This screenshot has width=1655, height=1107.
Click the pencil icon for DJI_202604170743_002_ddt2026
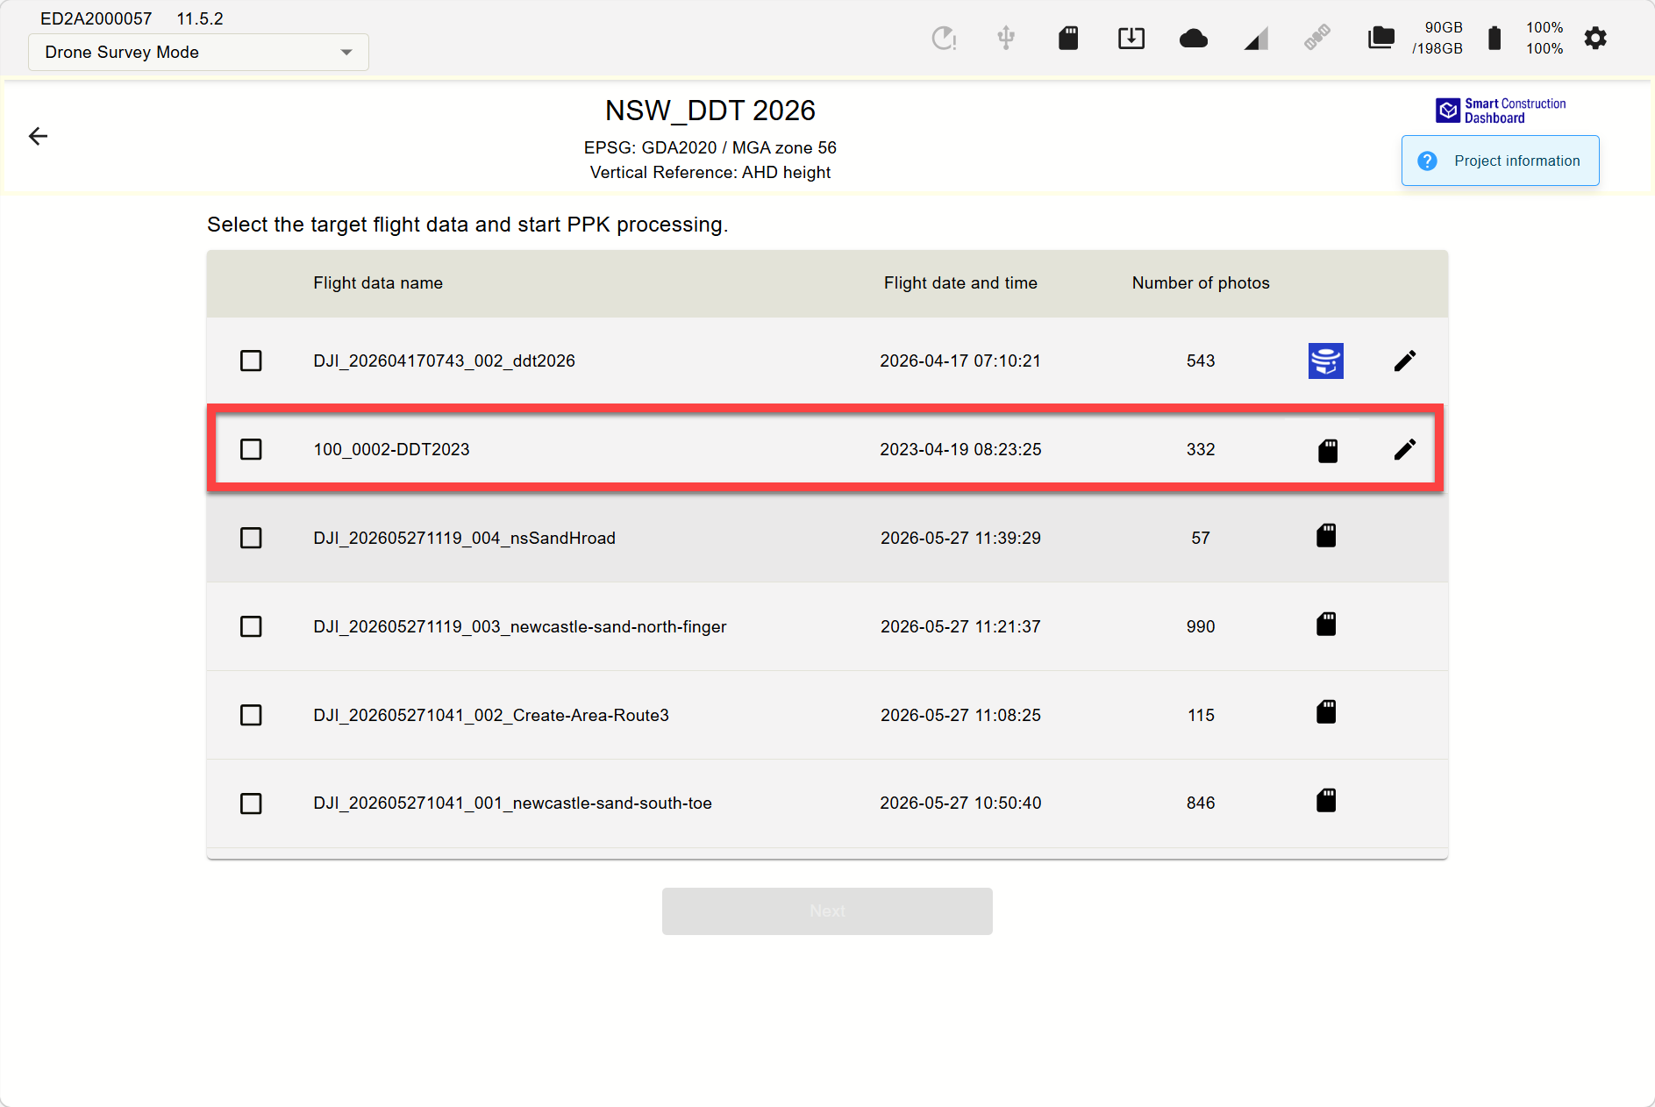pyautogui.click(x=1405, y=361)
